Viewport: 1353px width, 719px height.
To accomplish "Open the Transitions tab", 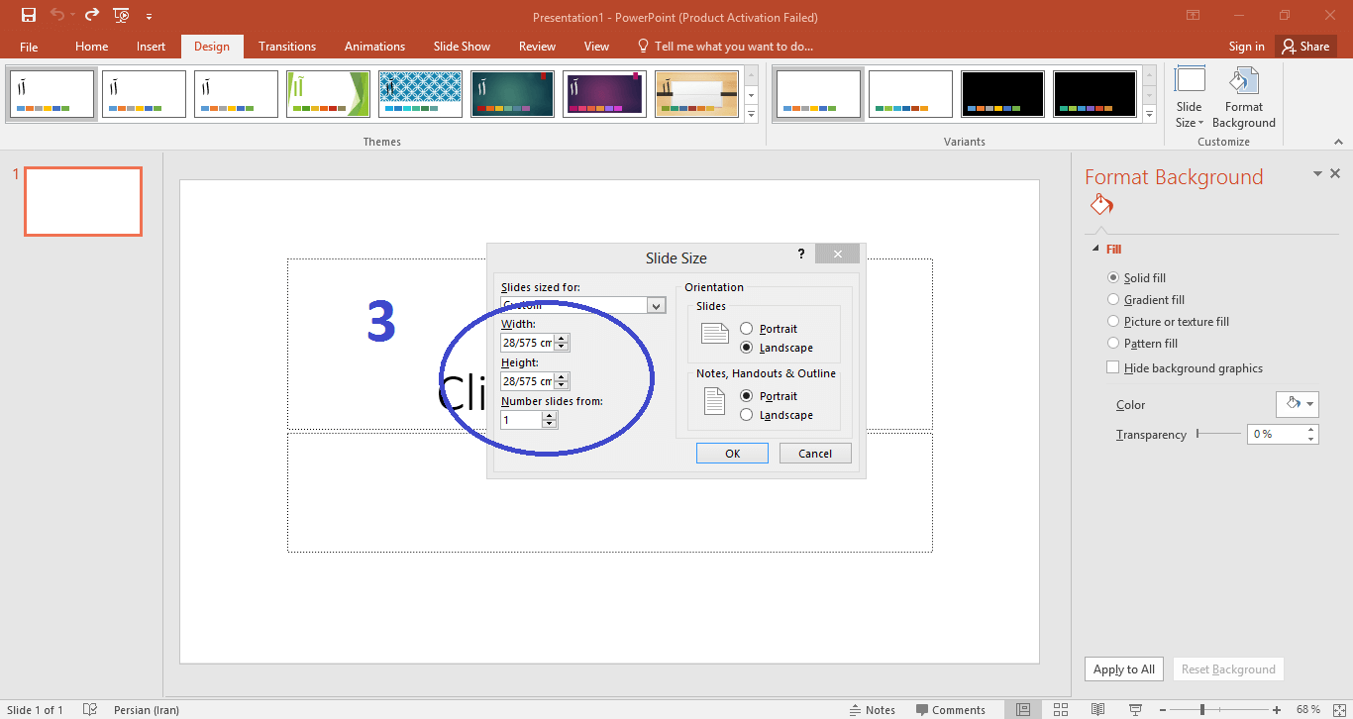I will tap(287, 47).
